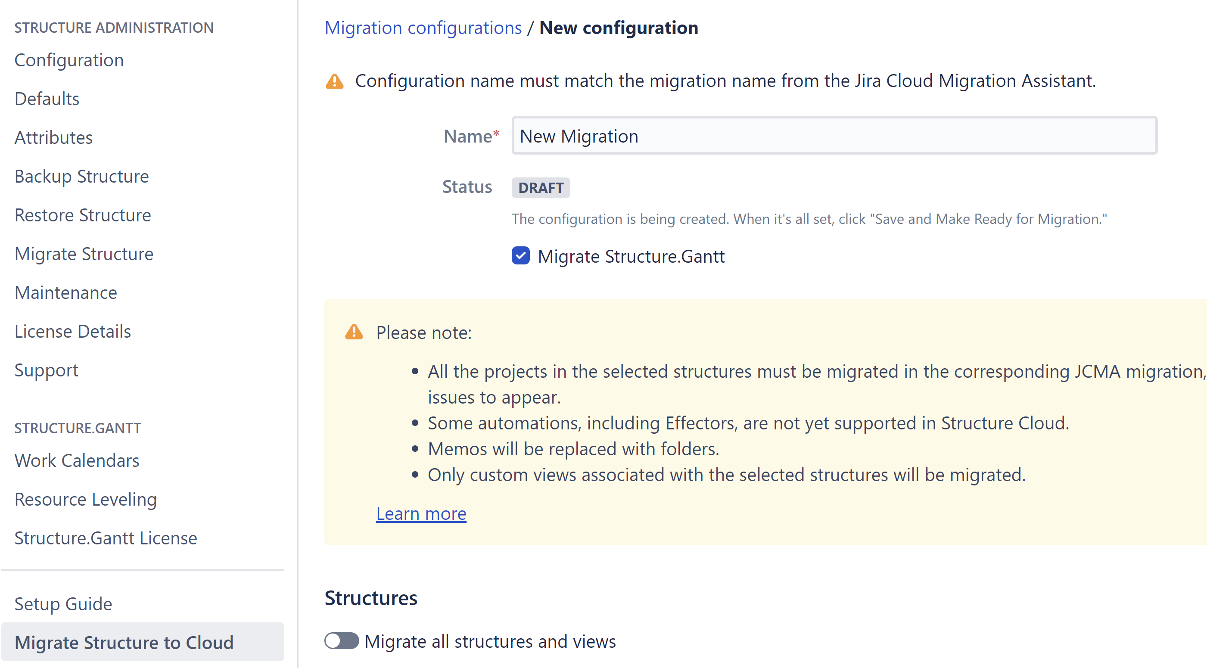
Task: Open Restore Structure page
Action: click(82, 215)
